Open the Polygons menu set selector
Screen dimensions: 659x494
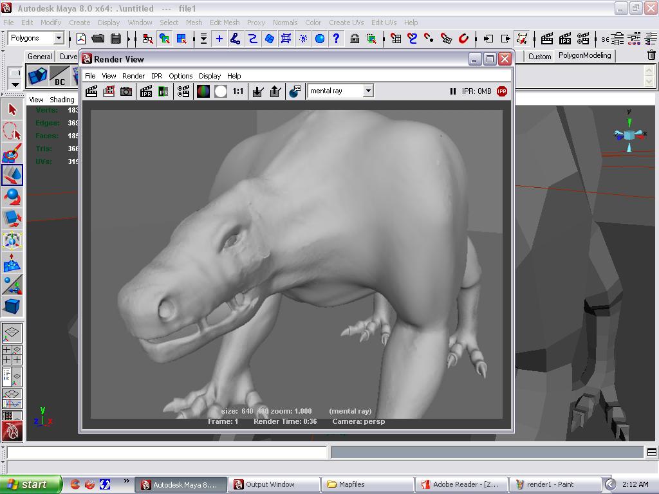pyautogui.click(x=58, y=38)
